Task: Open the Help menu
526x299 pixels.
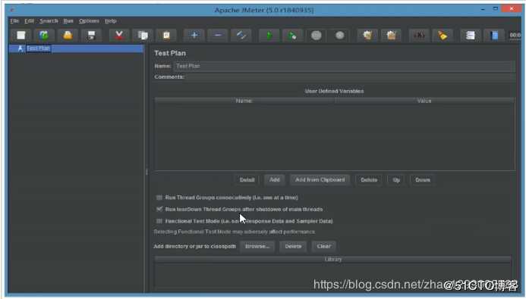Action: pyautogui.click(x=110, y=20)
